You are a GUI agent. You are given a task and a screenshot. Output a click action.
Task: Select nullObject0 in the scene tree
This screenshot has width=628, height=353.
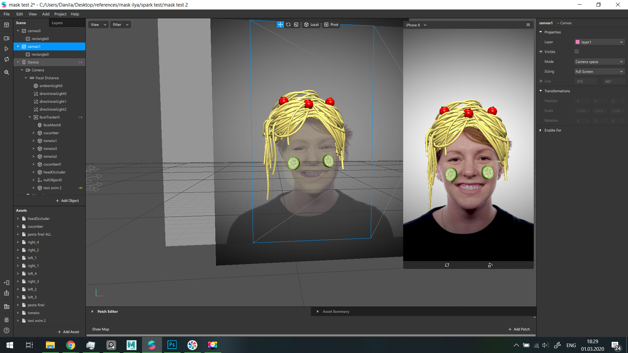[x=52, y=180]
